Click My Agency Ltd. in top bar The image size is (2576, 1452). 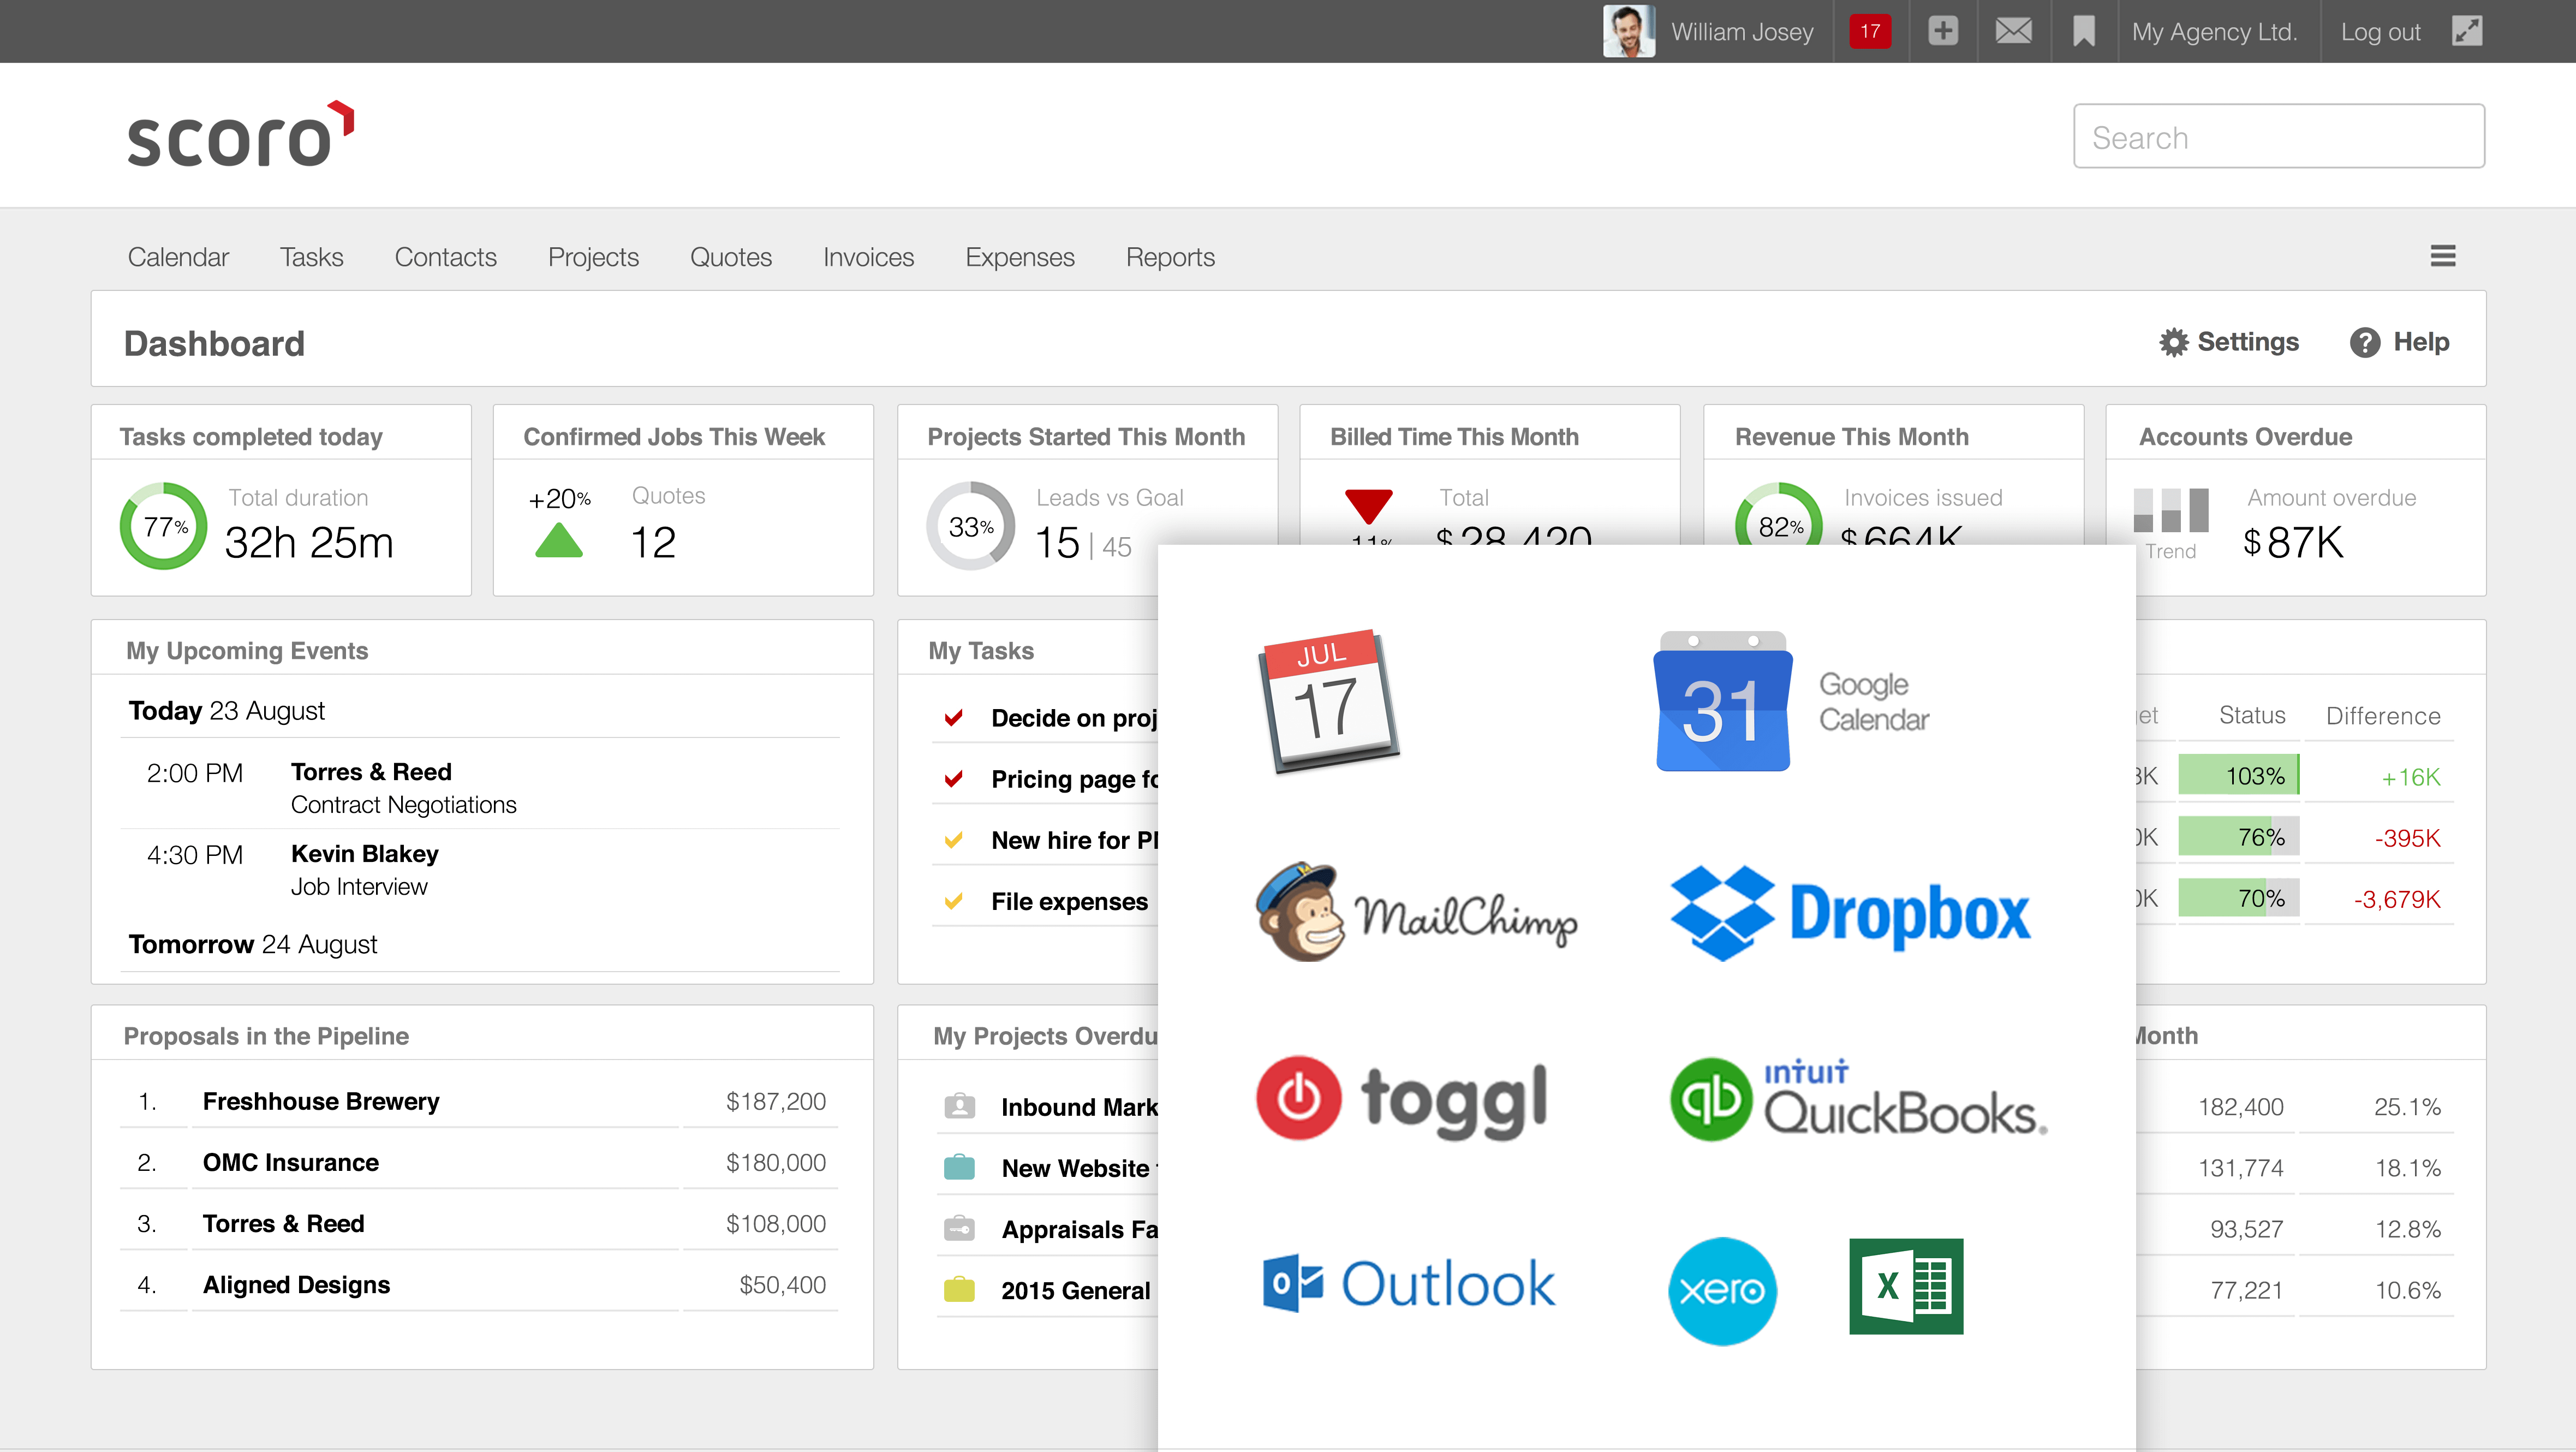tap(2214, 32)
